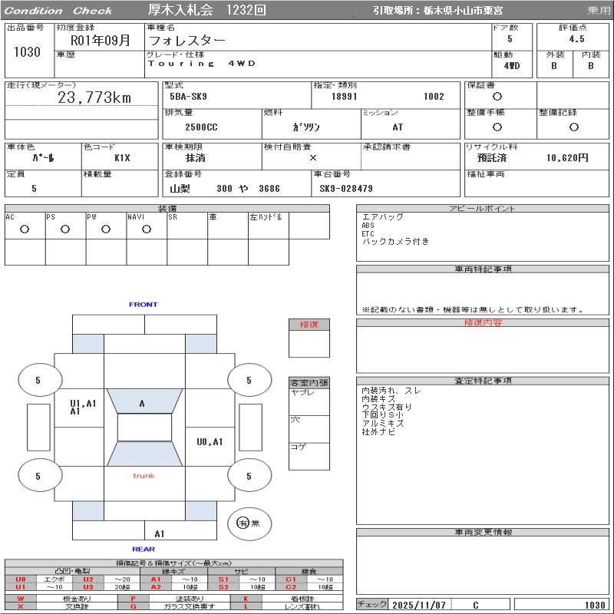
Task: Click the red 修復 header box
Action: 309,325
